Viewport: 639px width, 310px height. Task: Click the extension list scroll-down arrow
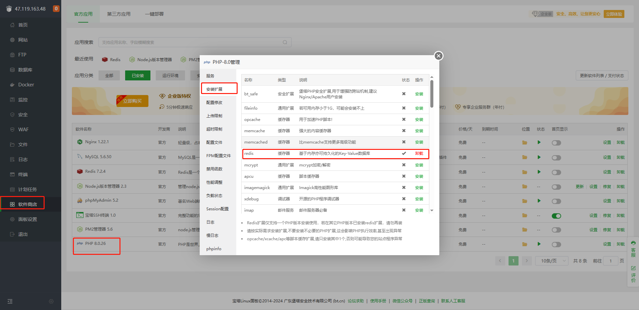click(x=432, y=210)
